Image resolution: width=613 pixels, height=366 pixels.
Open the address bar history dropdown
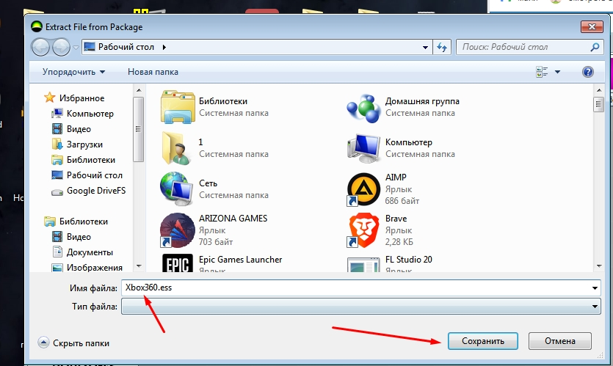pos(425,47)
